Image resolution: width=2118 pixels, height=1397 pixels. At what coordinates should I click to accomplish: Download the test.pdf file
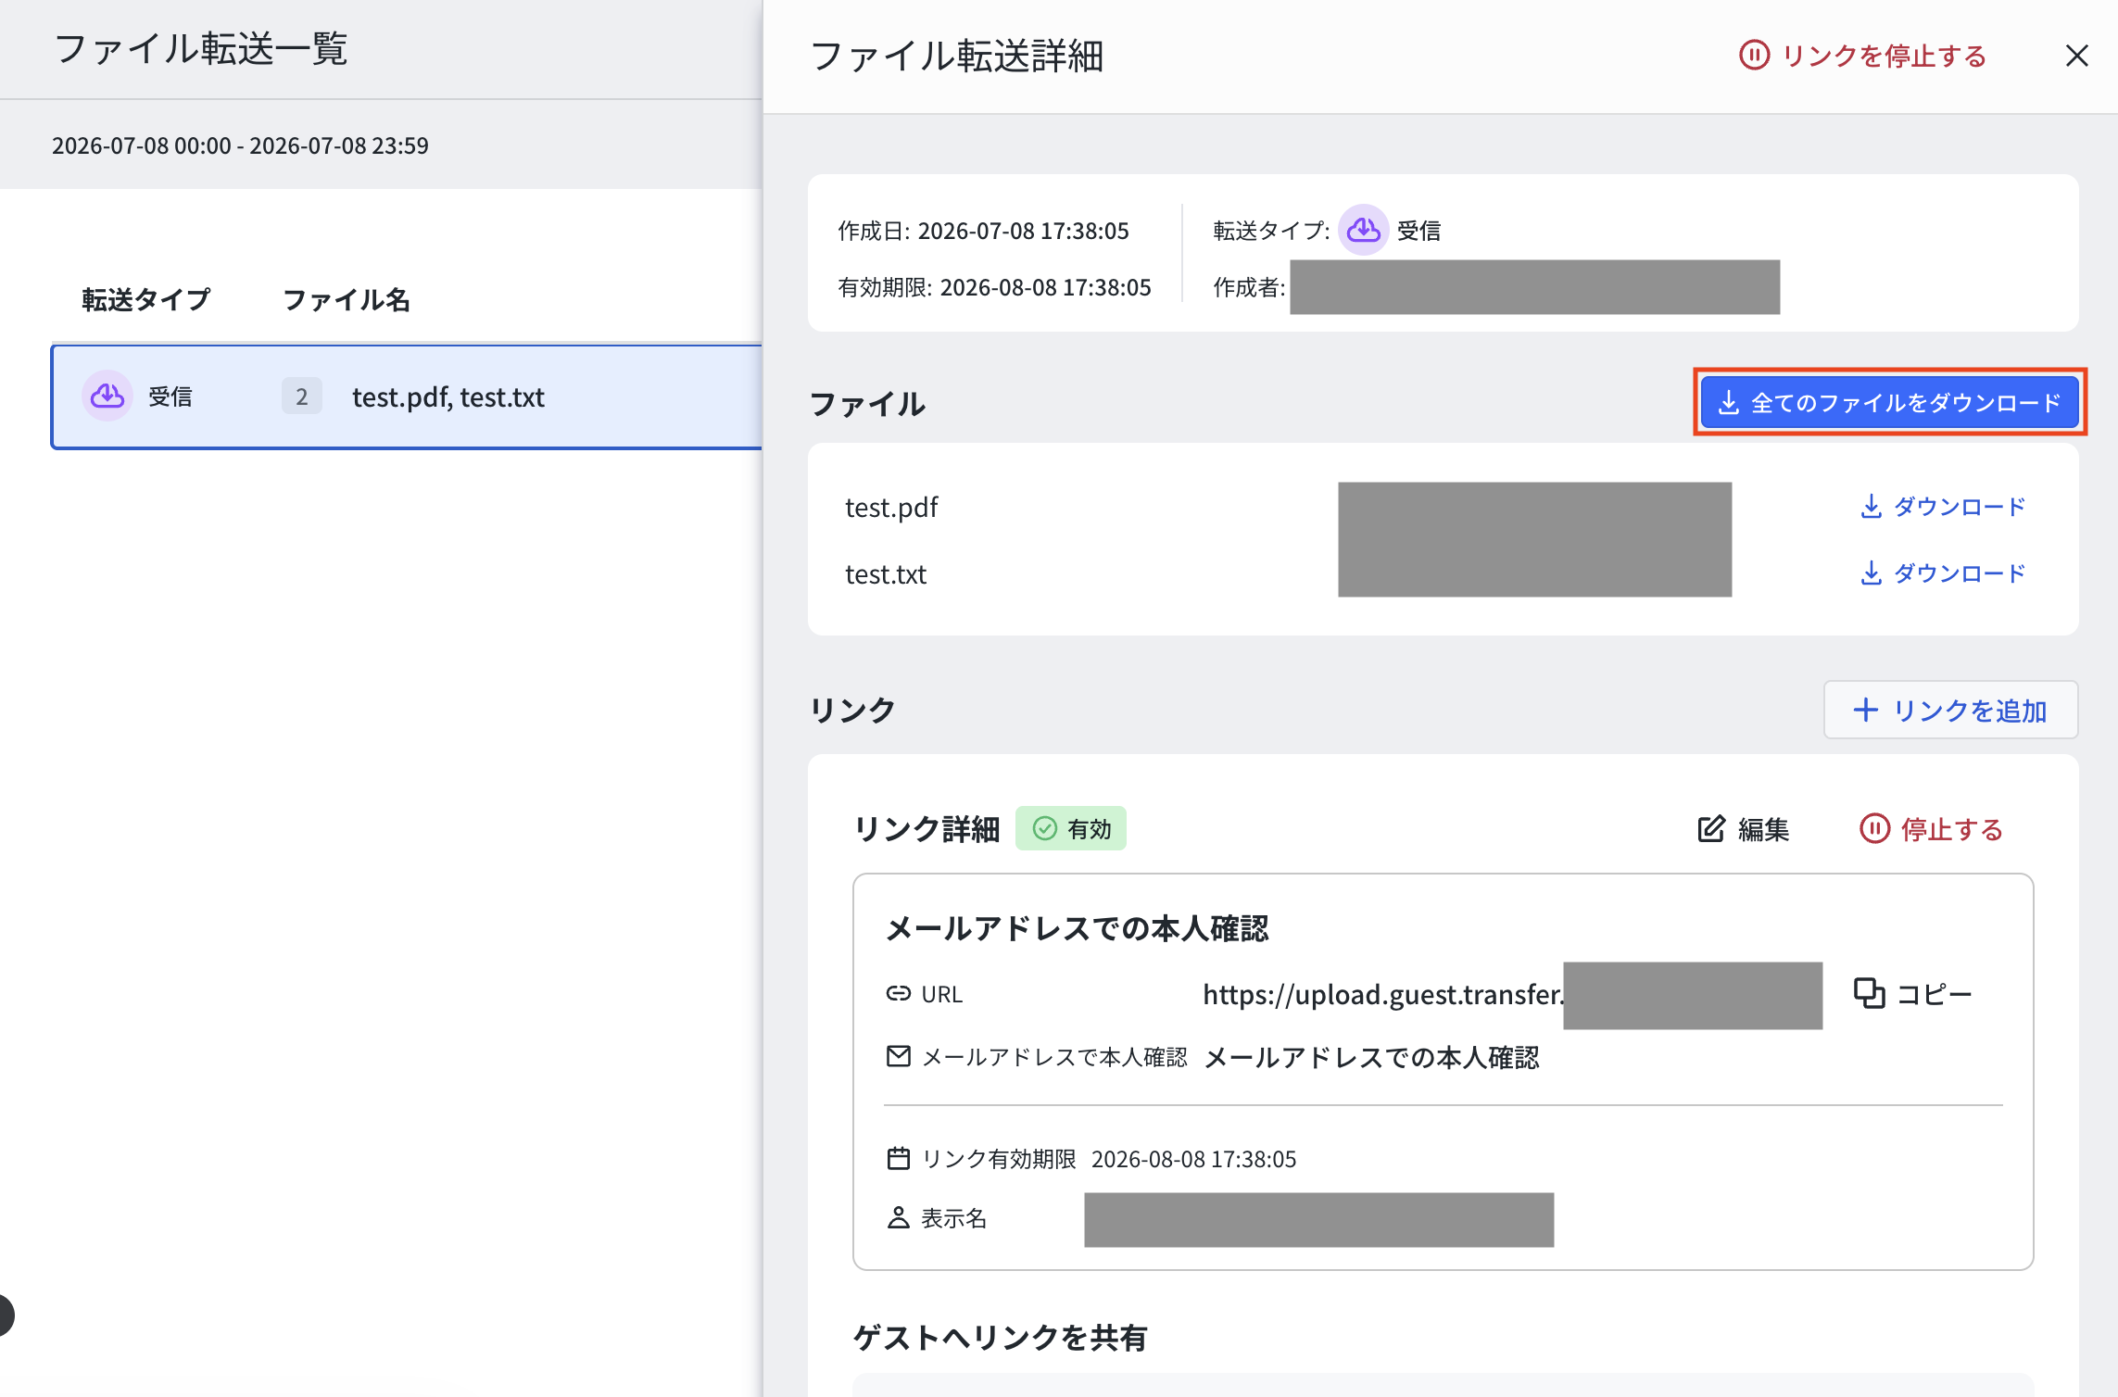point(1943,507)
